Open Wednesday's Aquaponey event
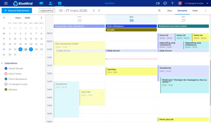 (66, 99)
